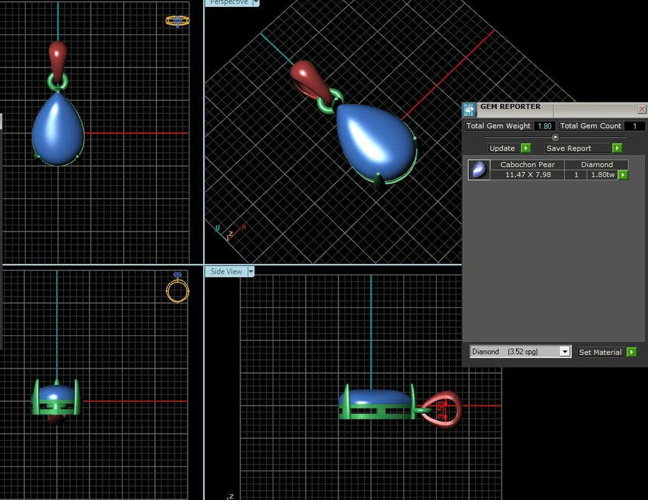
Task: Open the Perspective viewport dropdown arrow
Action: point(256,3)
